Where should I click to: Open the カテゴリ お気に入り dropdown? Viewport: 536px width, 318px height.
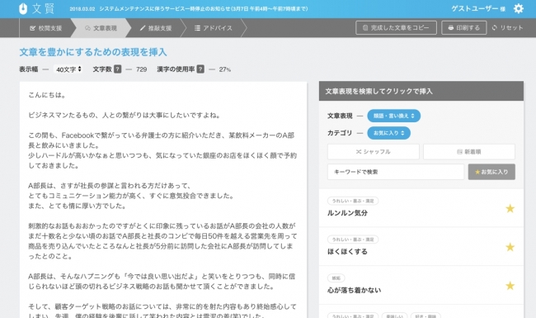(388, 133)
